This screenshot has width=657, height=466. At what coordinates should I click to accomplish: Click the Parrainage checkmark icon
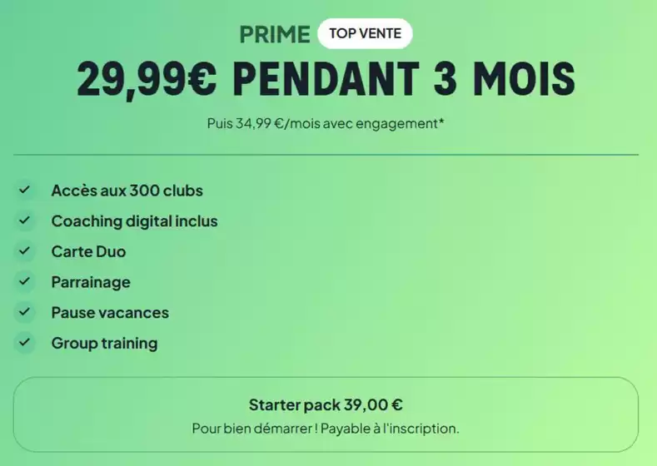24,282
